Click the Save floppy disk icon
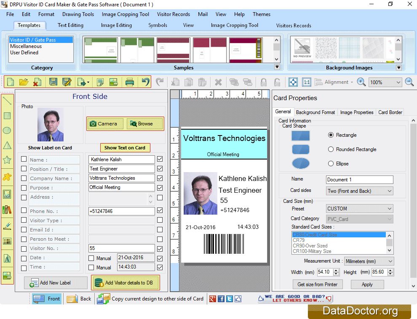Screen dimensions: 417x319 tap(53, 82)
